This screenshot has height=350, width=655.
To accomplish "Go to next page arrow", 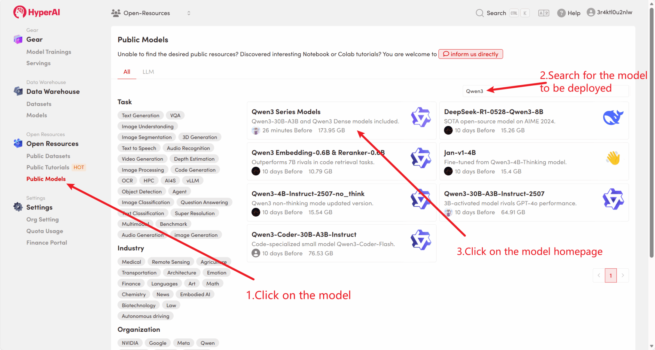I will pos(622,275).
